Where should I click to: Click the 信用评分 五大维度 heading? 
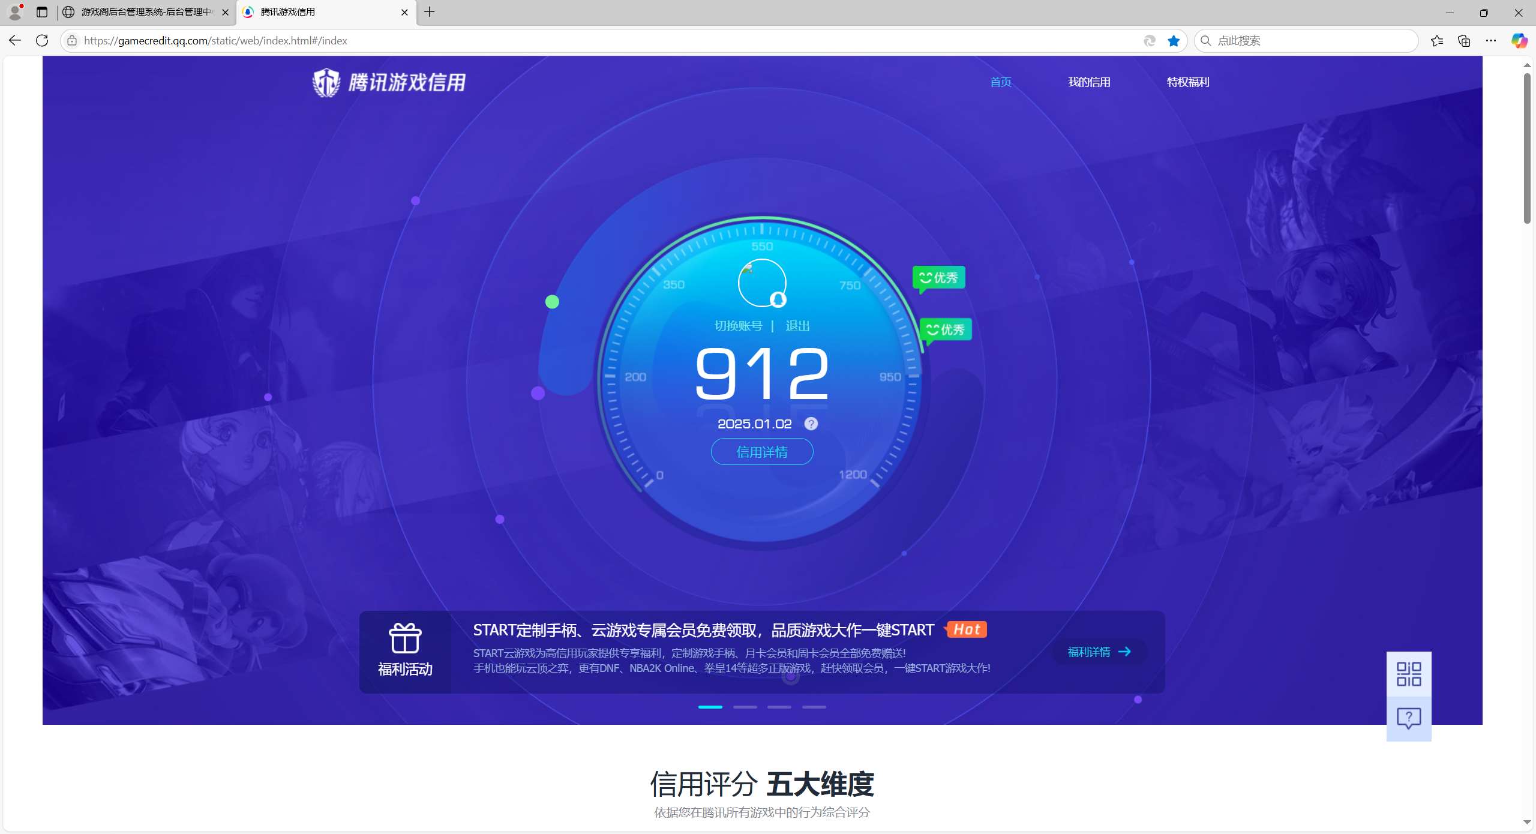762,784
